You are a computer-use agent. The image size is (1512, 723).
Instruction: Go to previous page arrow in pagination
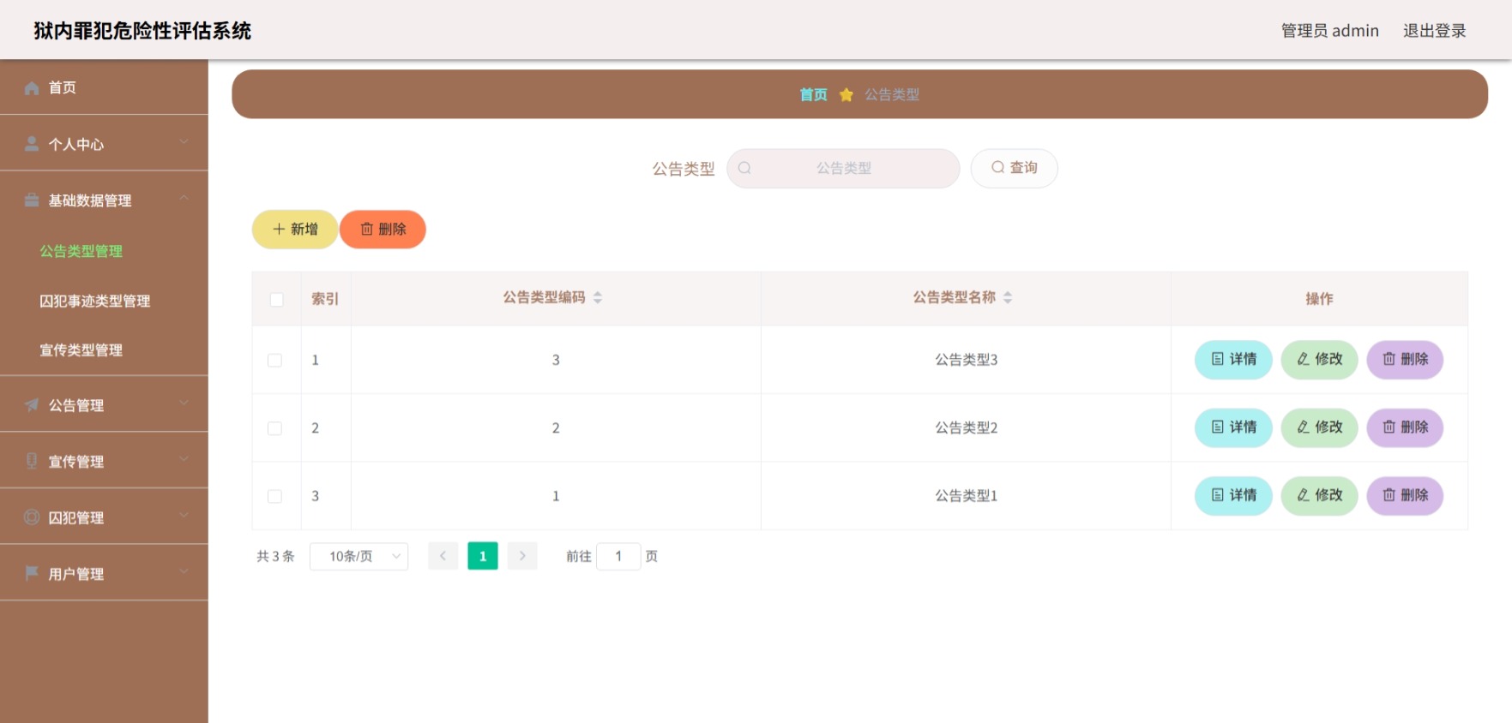point(443,556)
